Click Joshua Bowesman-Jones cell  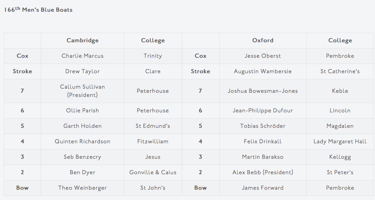(x=263, y=91)
